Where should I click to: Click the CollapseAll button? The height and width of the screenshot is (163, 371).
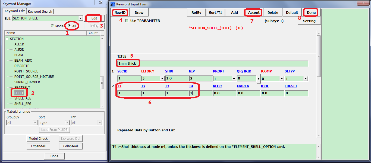pos(71,146)
